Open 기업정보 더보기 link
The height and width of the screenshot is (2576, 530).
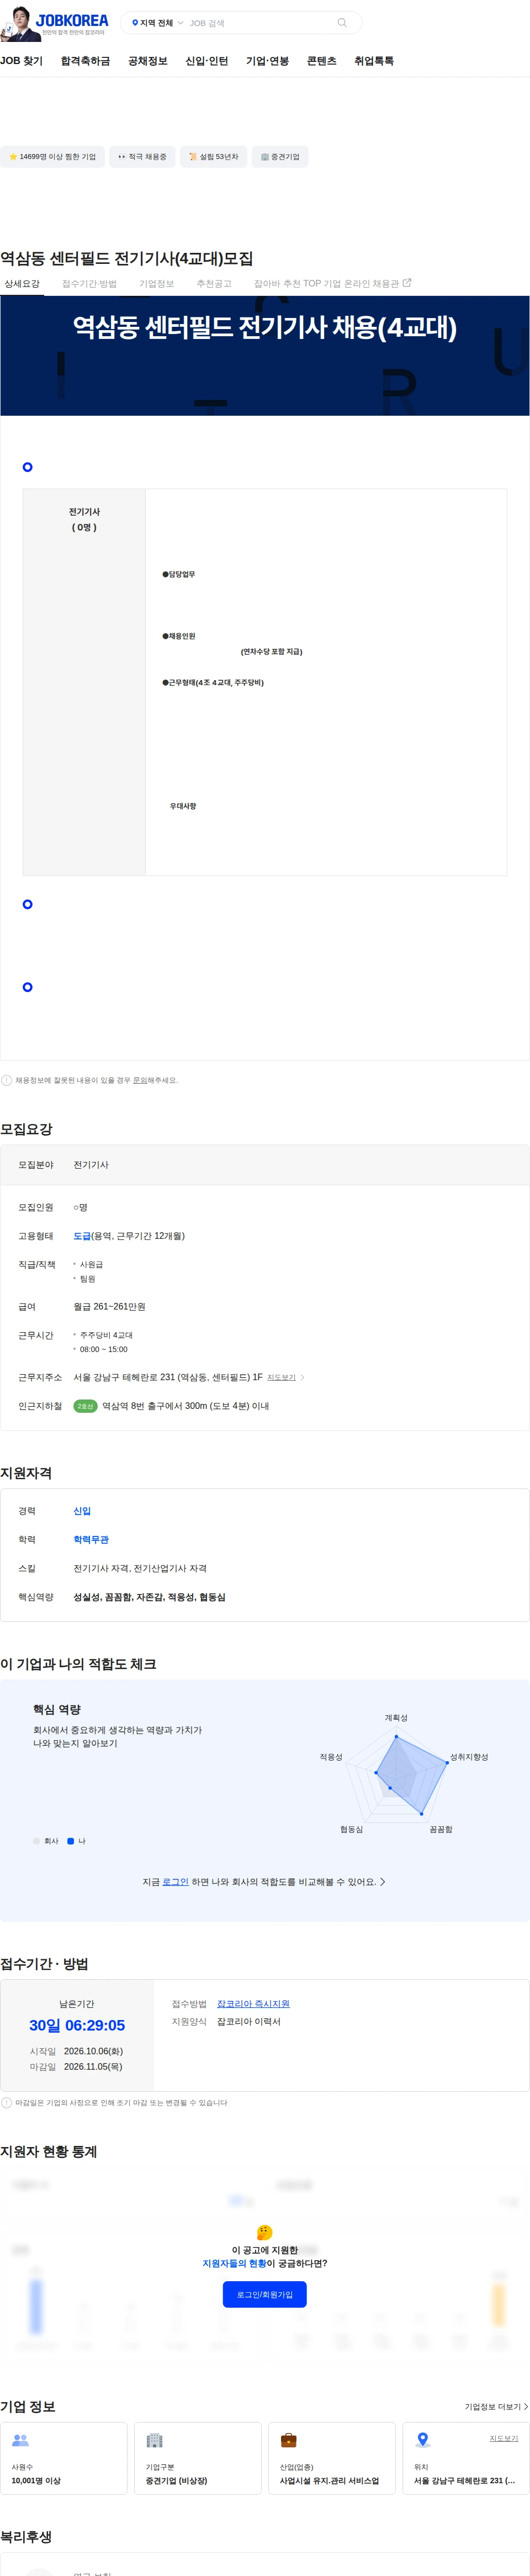[x=496, y=2407]
